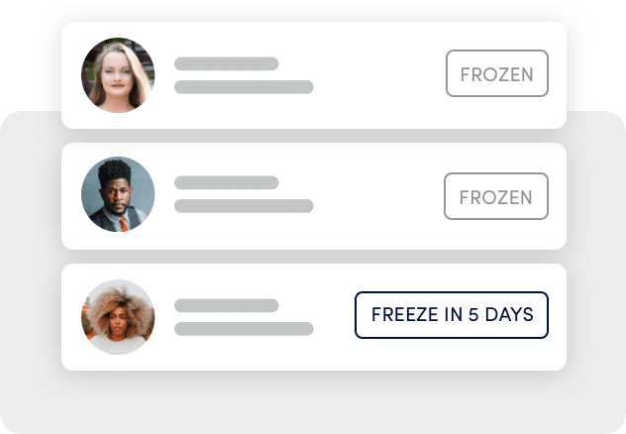Viewport: 626px width, 434px height.
Task: Click the orange tie in the man's photo
Action: pyautogui.click(x=124, y=224)
